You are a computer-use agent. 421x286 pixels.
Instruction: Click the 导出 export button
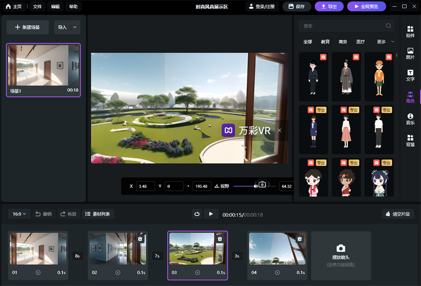tap(328, 6)
